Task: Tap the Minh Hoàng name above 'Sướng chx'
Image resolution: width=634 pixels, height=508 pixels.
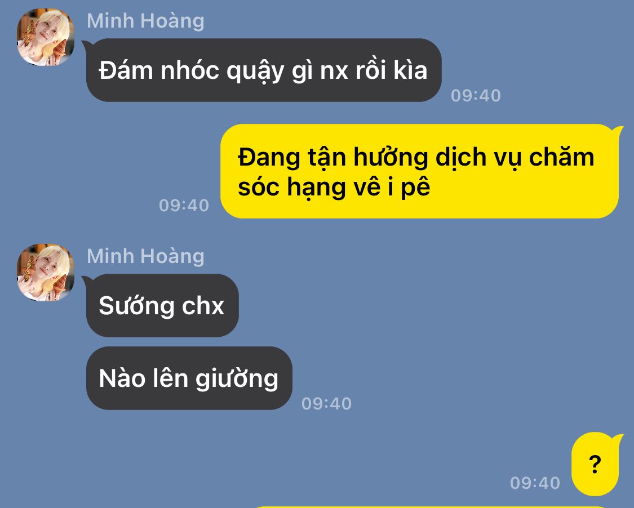Action: pos(145,257)
